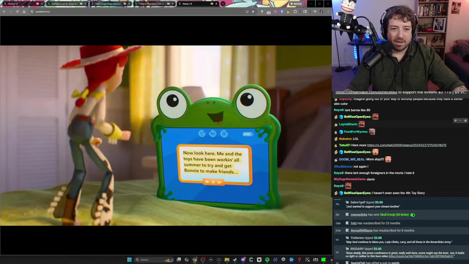469x264 pixels.
Task: Open the streamlabs.com/boneclinks link
Action: 366,92
